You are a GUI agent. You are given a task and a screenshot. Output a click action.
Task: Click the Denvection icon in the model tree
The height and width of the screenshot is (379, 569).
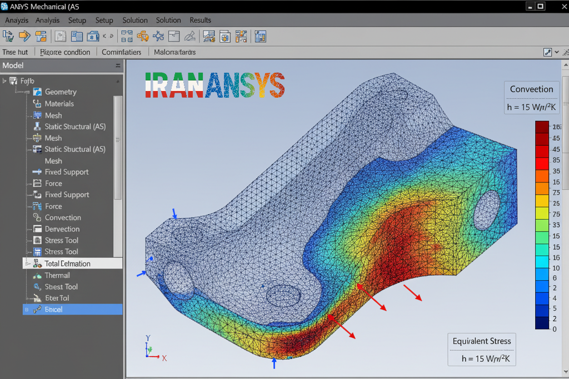37,229
